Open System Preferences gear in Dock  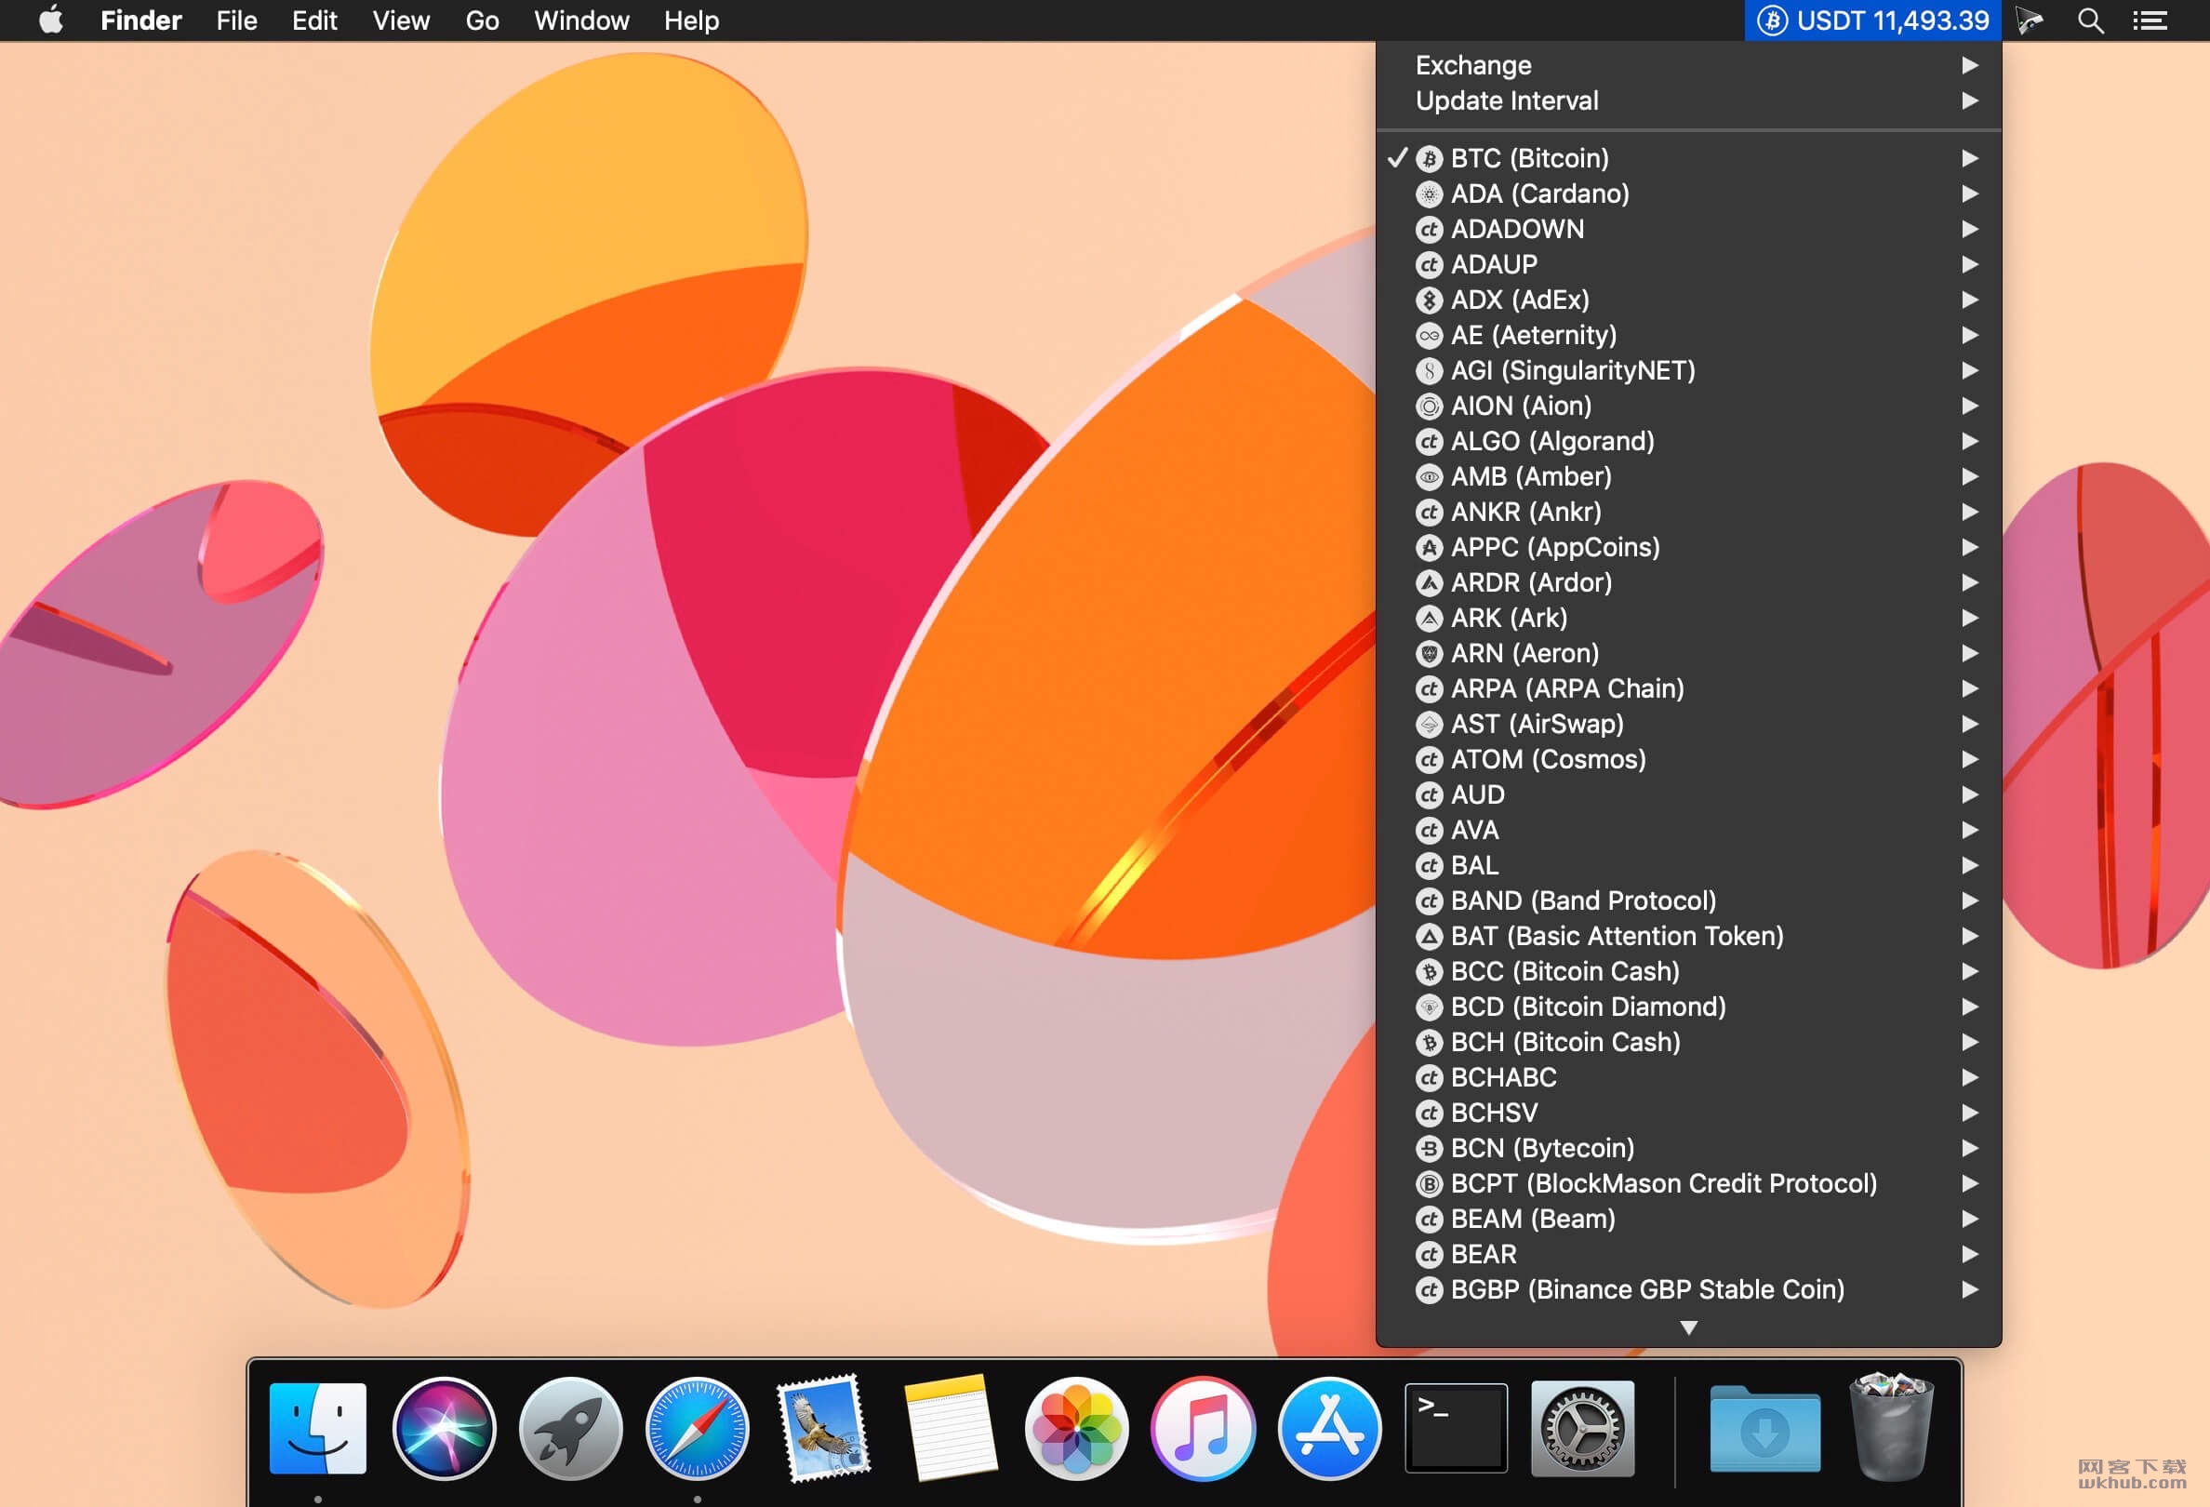point(1582,1428)
